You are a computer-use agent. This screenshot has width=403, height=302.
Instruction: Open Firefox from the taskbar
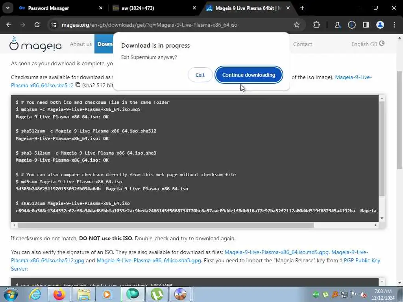point(59,294)
